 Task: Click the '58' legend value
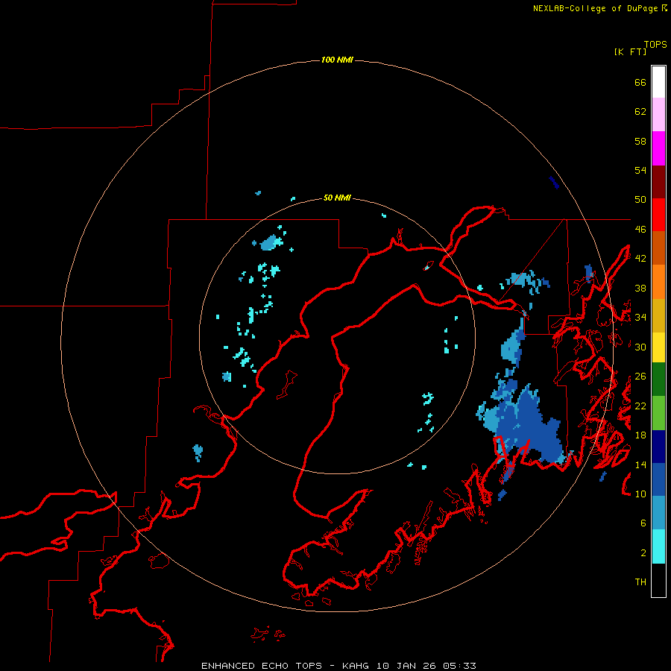pos(640,141)
